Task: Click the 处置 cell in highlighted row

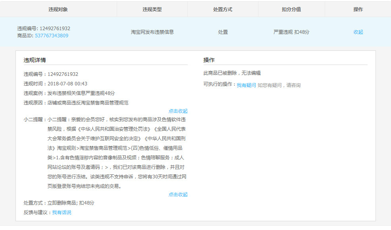Action: [223, 32]
